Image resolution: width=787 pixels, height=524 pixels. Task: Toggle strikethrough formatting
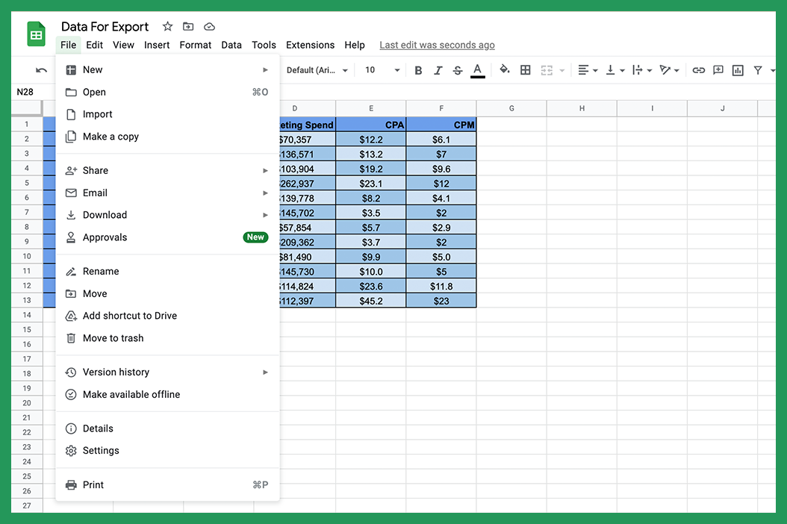coord(458,69)
